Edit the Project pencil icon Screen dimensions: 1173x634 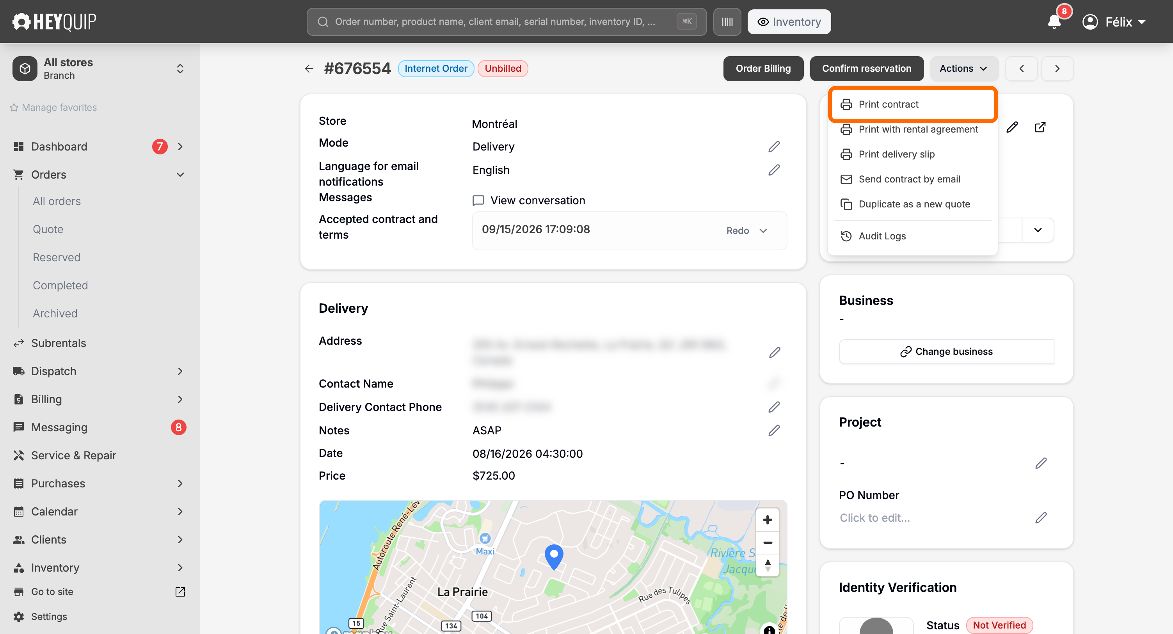[x=1040, y=463]
